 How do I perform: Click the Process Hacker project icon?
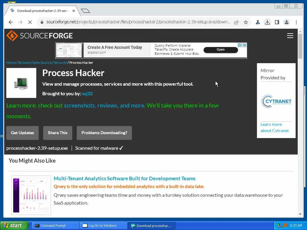(x=21, y=83)
